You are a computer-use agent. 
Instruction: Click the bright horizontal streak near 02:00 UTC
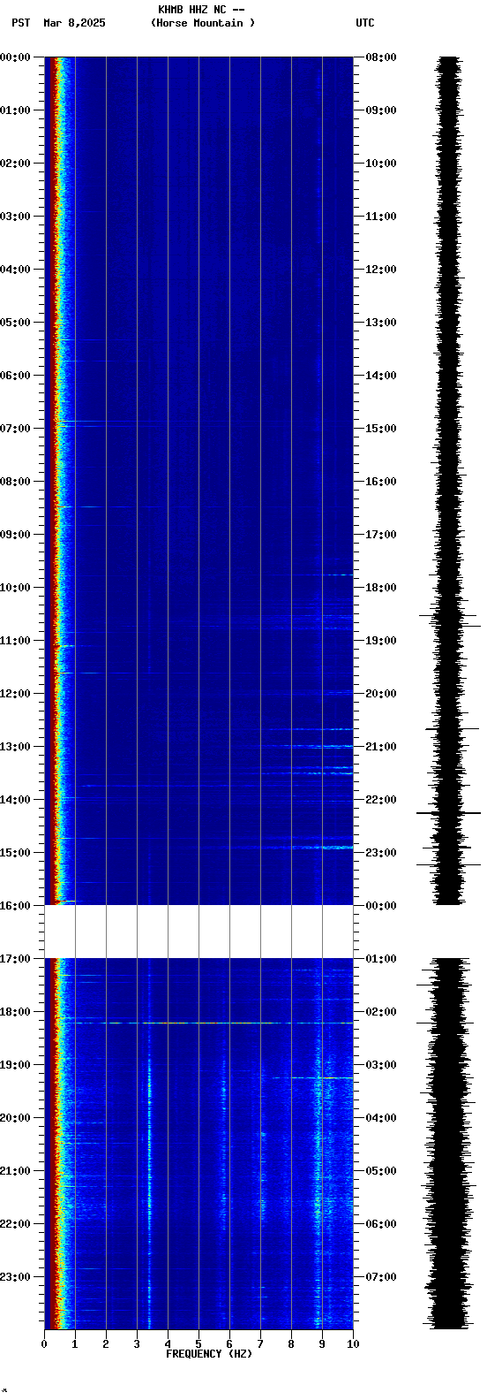pyautogui.click(x=199, y=1023)
